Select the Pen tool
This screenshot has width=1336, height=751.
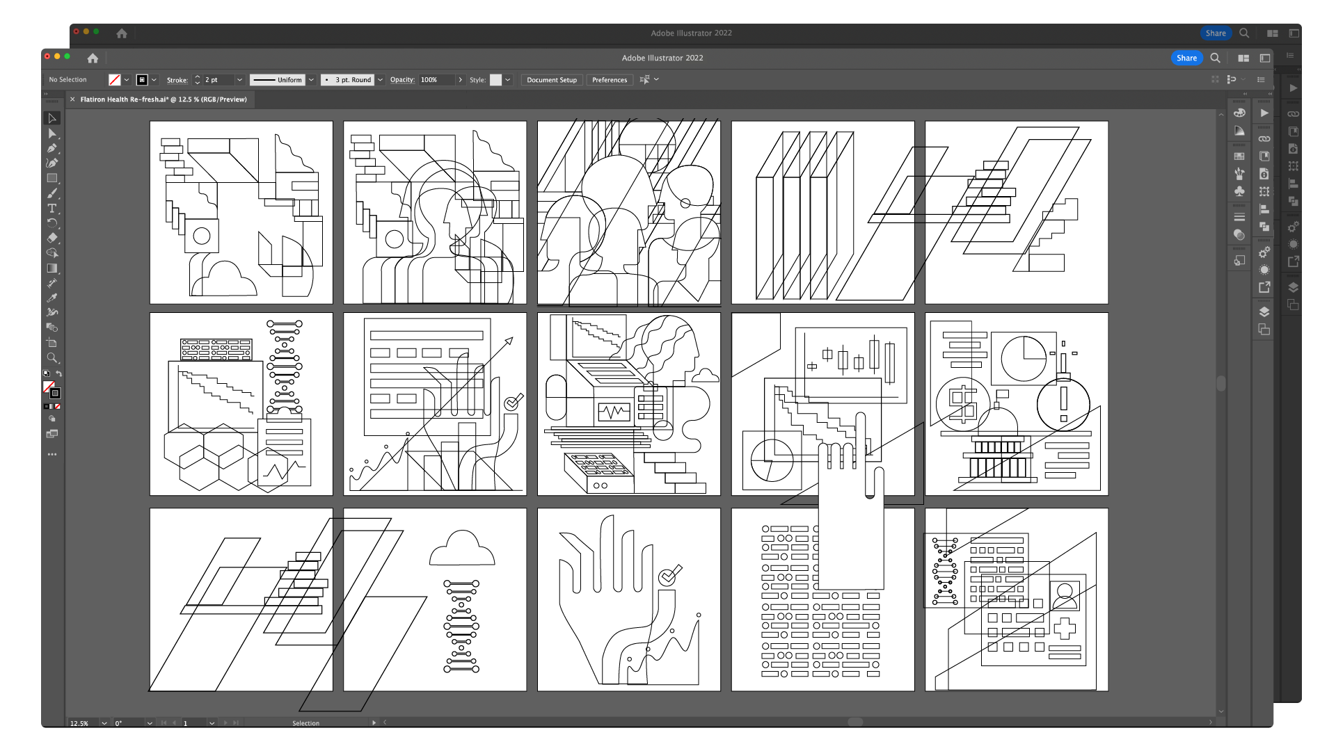point(51,148)
